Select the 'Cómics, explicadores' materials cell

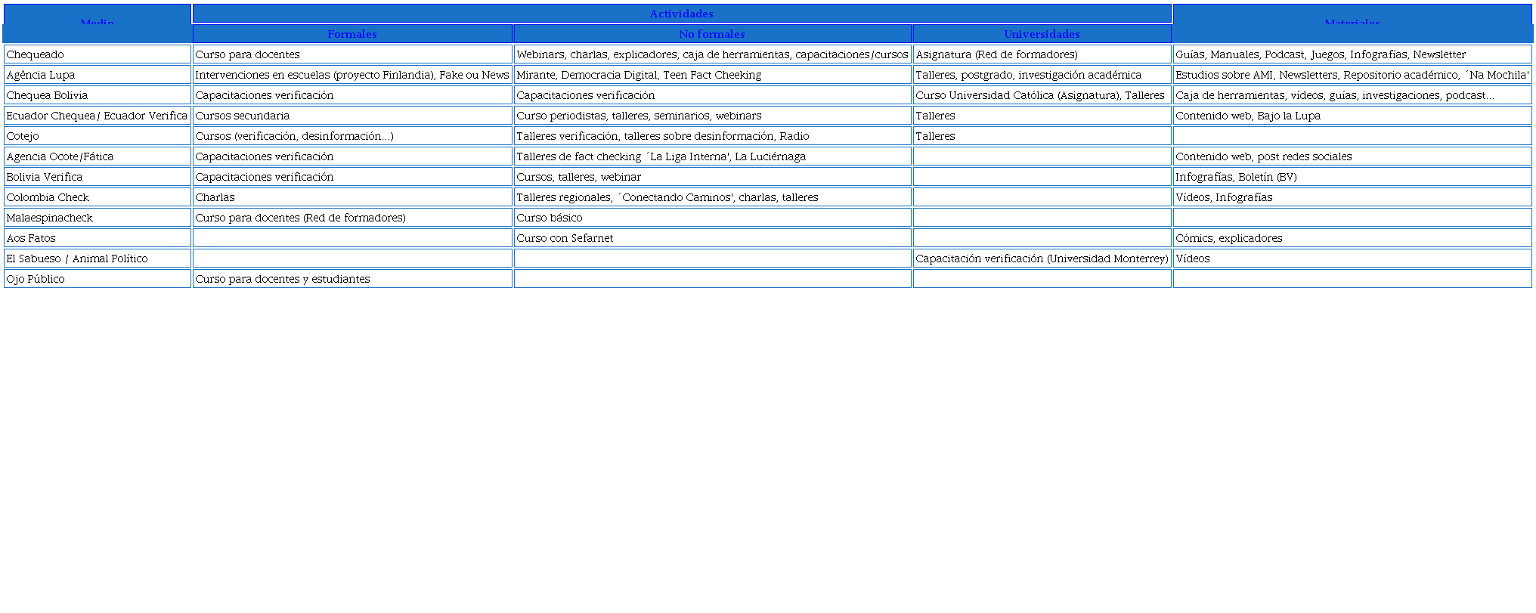pos(1352,238)
